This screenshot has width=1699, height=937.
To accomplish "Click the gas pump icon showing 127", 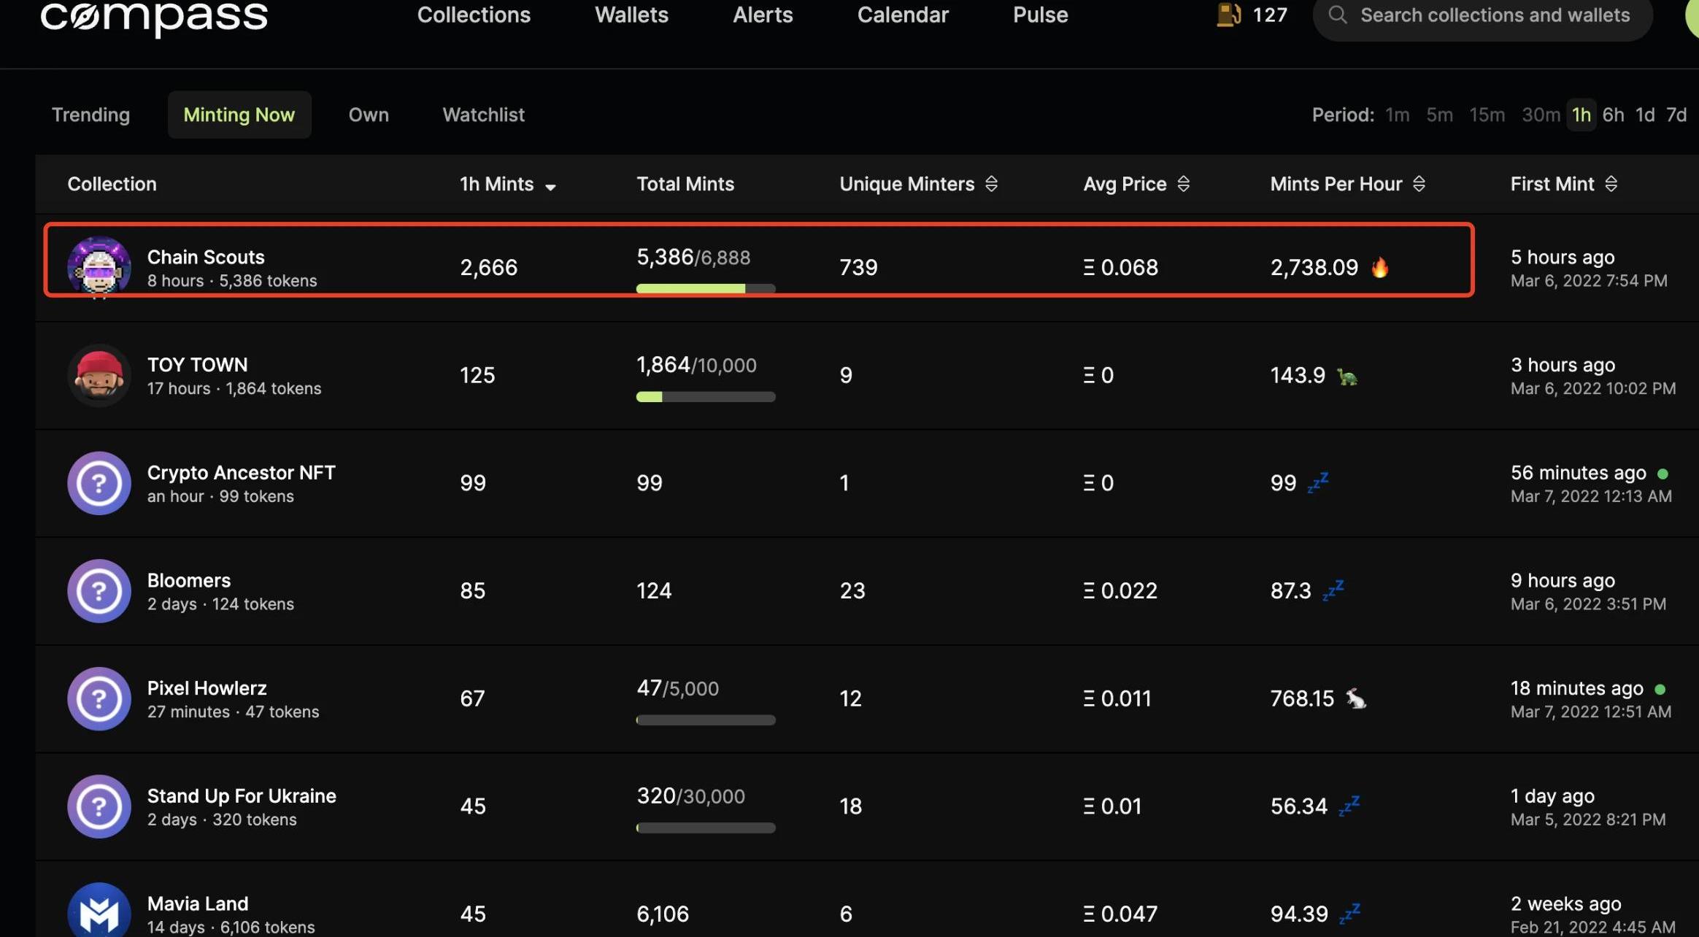I will pos(1228,15).
